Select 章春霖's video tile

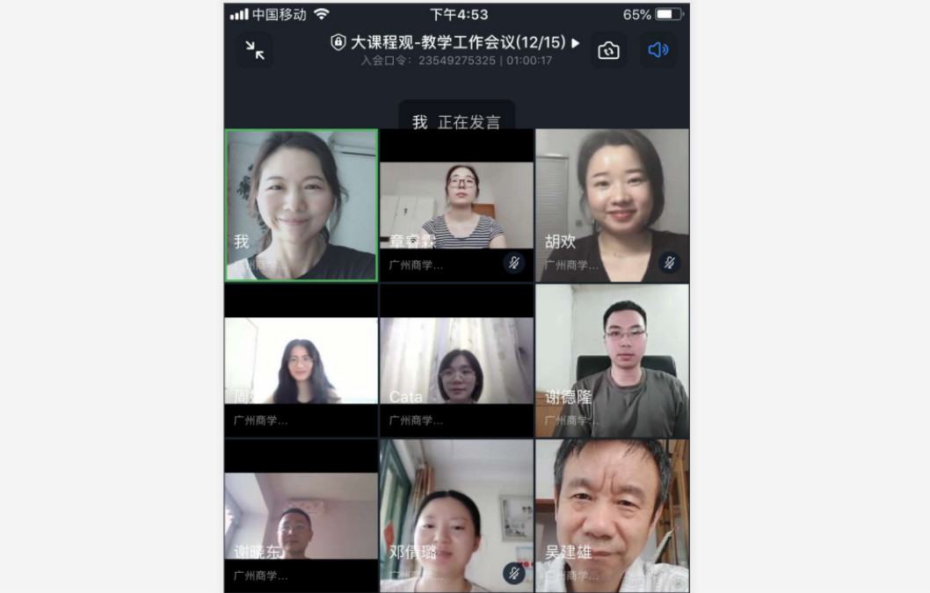click(456, 206)
